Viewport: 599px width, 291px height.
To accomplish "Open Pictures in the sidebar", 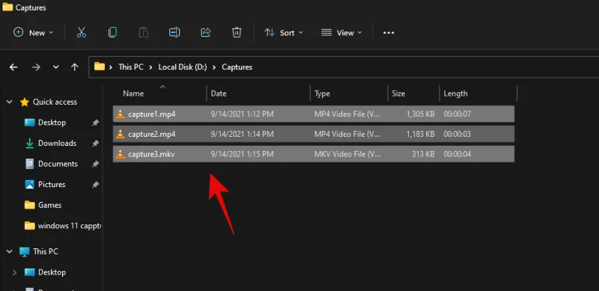I will coord(52,185).
